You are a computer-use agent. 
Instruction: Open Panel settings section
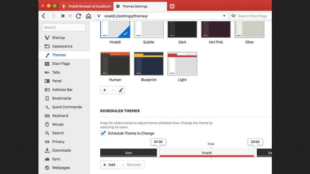(x=64, y=81)
